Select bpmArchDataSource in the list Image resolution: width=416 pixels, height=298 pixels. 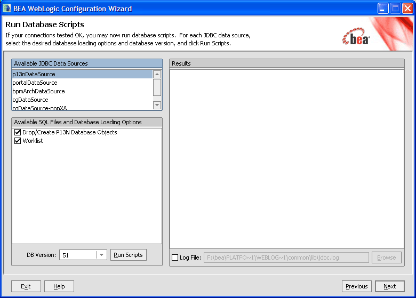coord(82,91)
